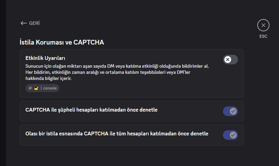The image size is (279, 166).
Task: Select the console channel name text
Action: 50,88
